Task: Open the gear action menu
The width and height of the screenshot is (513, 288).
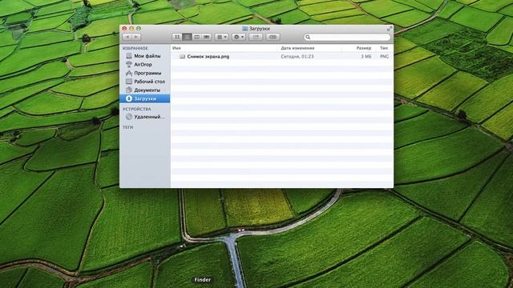Action: (x=239, y=37)
